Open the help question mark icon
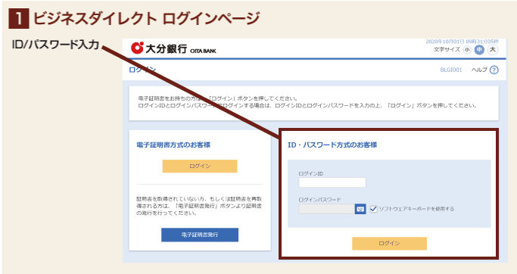517x274 pixels. point(494,70)
